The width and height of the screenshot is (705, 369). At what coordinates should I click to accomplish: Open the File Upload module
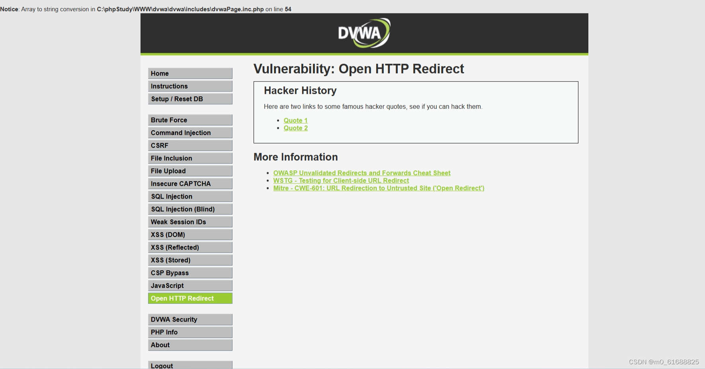coord(190,171)
